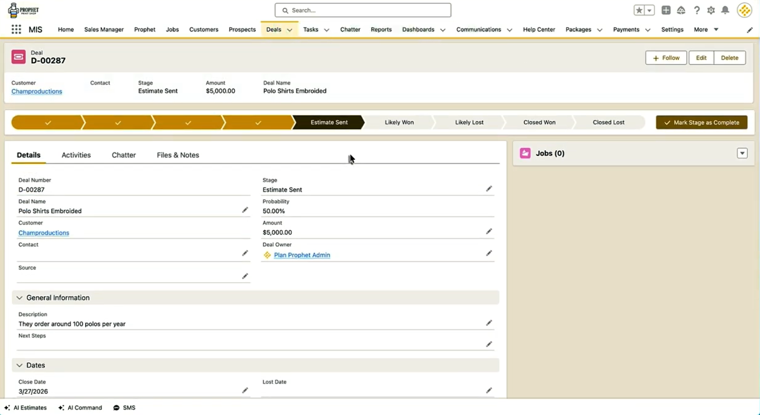760x415 pixels.
Task: Edit the Stage field pencil icon
Action: click(489, 189)
